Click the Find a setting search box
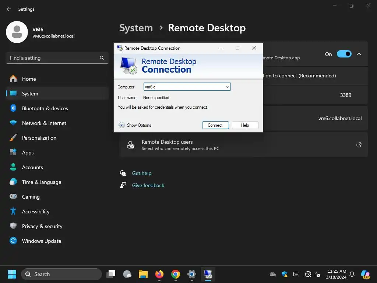Screen dimensions: 377x283 (57, 58)
